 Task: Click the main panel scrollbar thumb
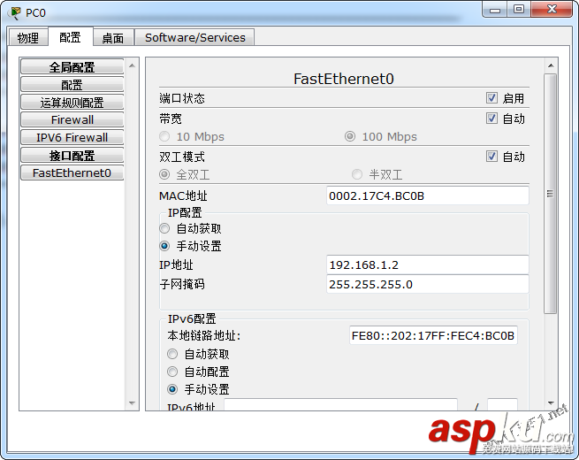pos(551,194)
